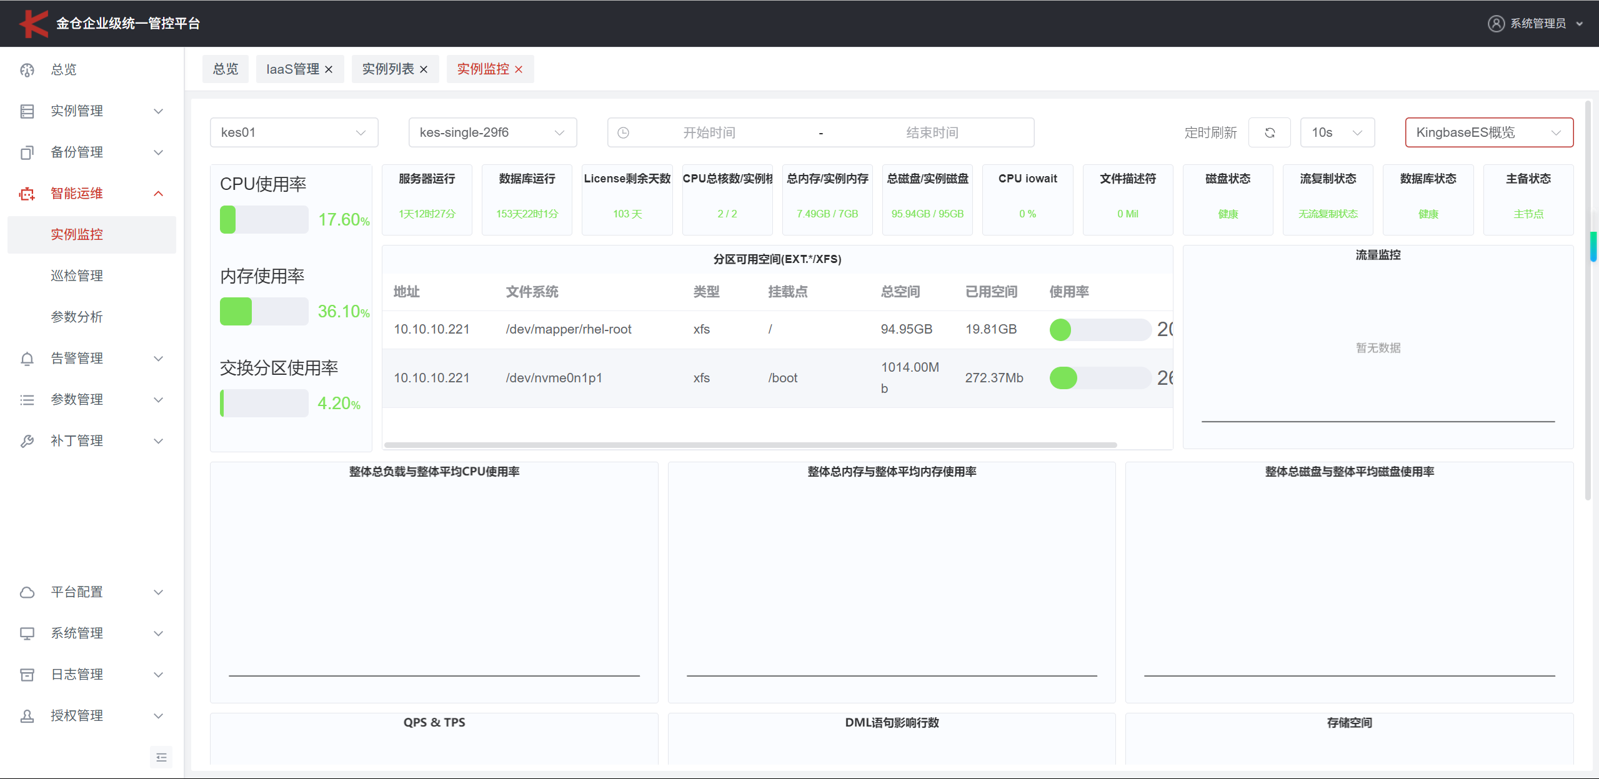Image resolution: width=1599 pixels, height=779 pixels.
Task: Open 参数分析 in the sidebar
Action: (77, 317)
